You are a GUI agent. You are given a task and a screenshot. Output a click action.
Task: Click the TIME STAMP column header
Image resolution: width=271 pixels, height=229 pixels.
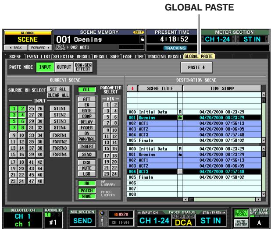click(222, 88)
